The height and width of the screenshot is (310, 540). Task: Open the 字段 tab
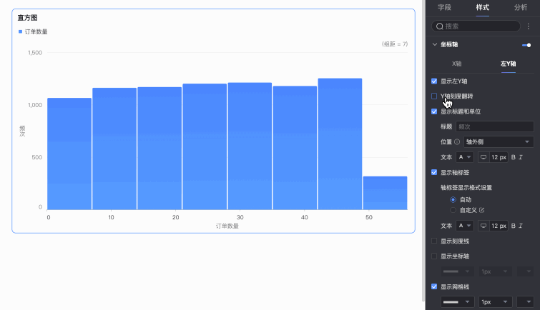[x=444, y=7]
